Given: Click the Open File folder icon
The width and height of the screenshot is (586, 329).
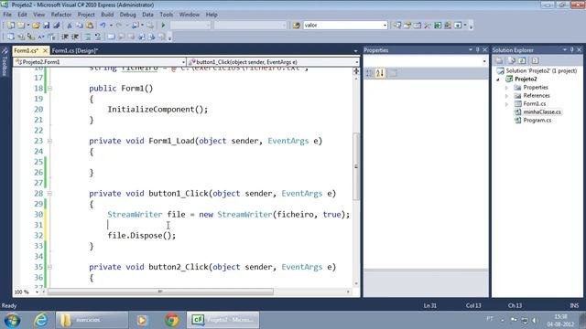Looking at the screenshot, I should point(36,26).
